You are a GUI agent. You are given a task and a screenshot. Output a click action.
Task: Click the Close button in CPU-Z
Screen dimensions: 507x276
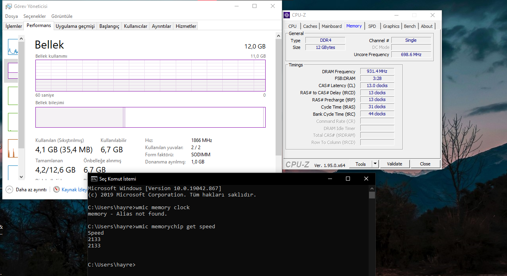(x=425, y=164)
